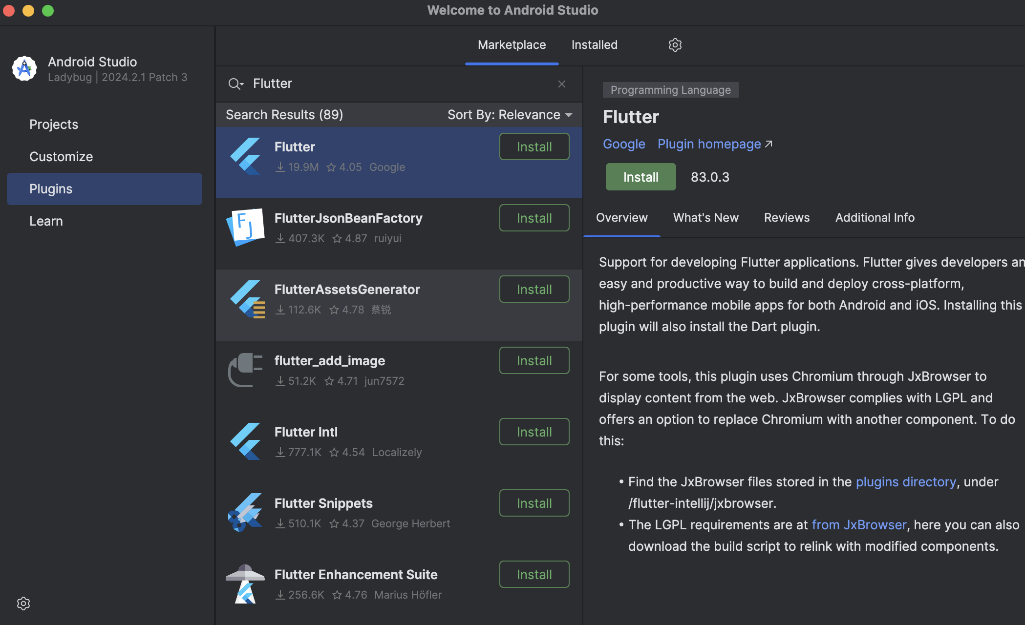Open the Overview tab

pos(622,218)
